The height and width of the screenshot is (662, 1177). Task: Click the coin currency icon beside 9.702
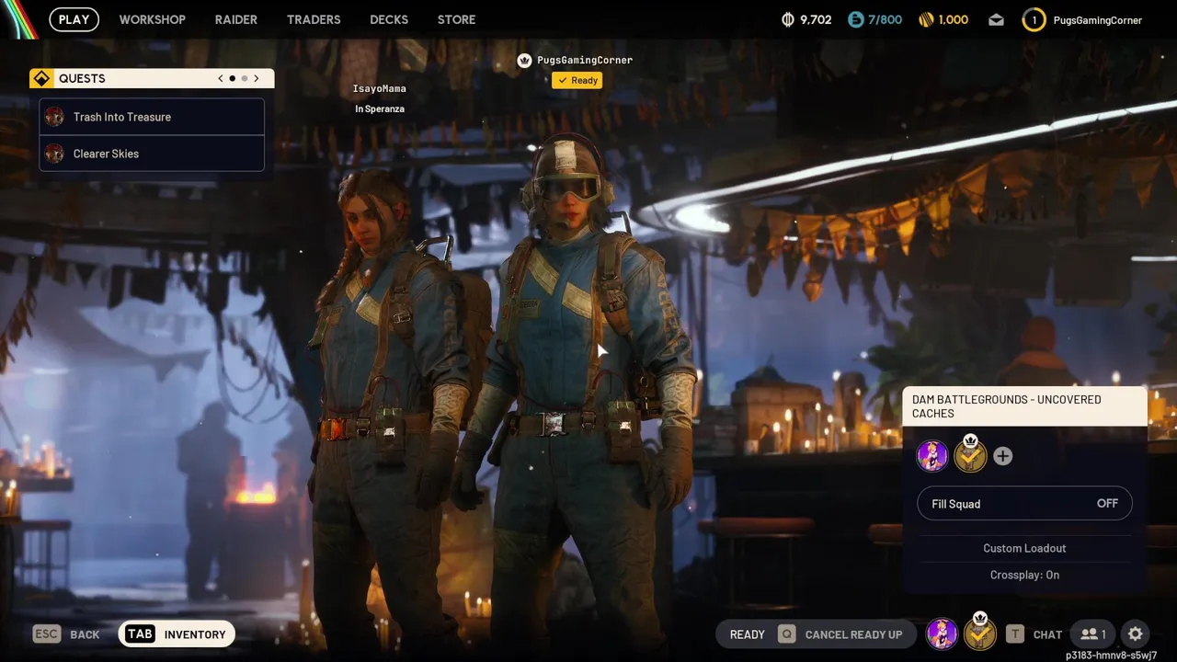pyautogui.click(x=787, y=19)
